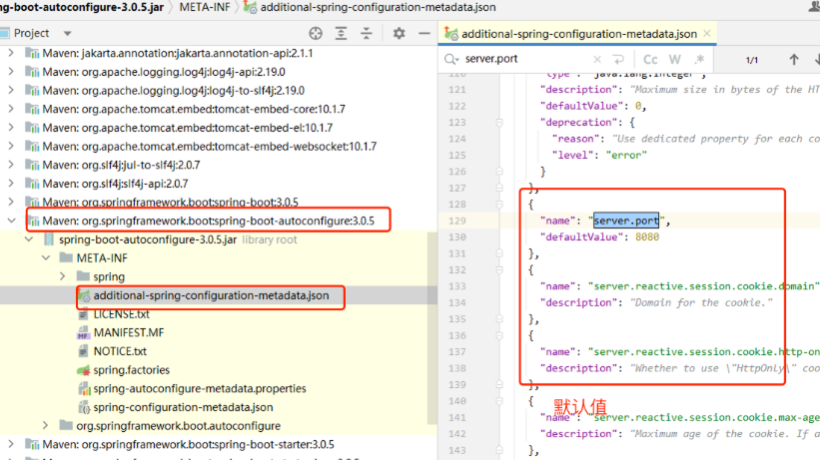
Task: Expand the spring folder under META-INF
Action: click(x=63, y=276)
